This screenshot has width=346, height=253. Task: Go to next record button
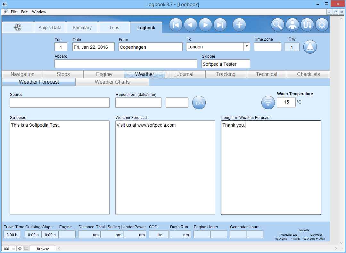point(205,25)
